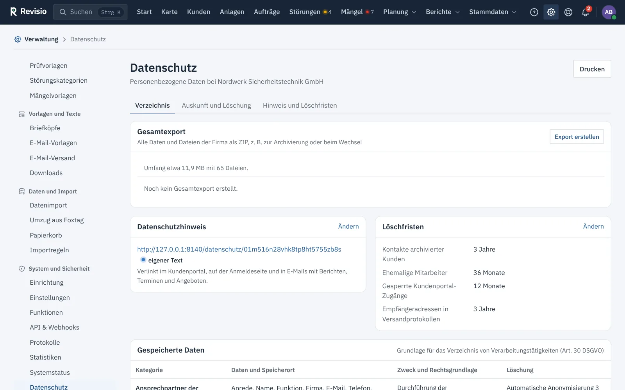Click the '36 Monate' value for Ehemalige Mitarbeiter
625x390 pixels.
tap(489, 273)
